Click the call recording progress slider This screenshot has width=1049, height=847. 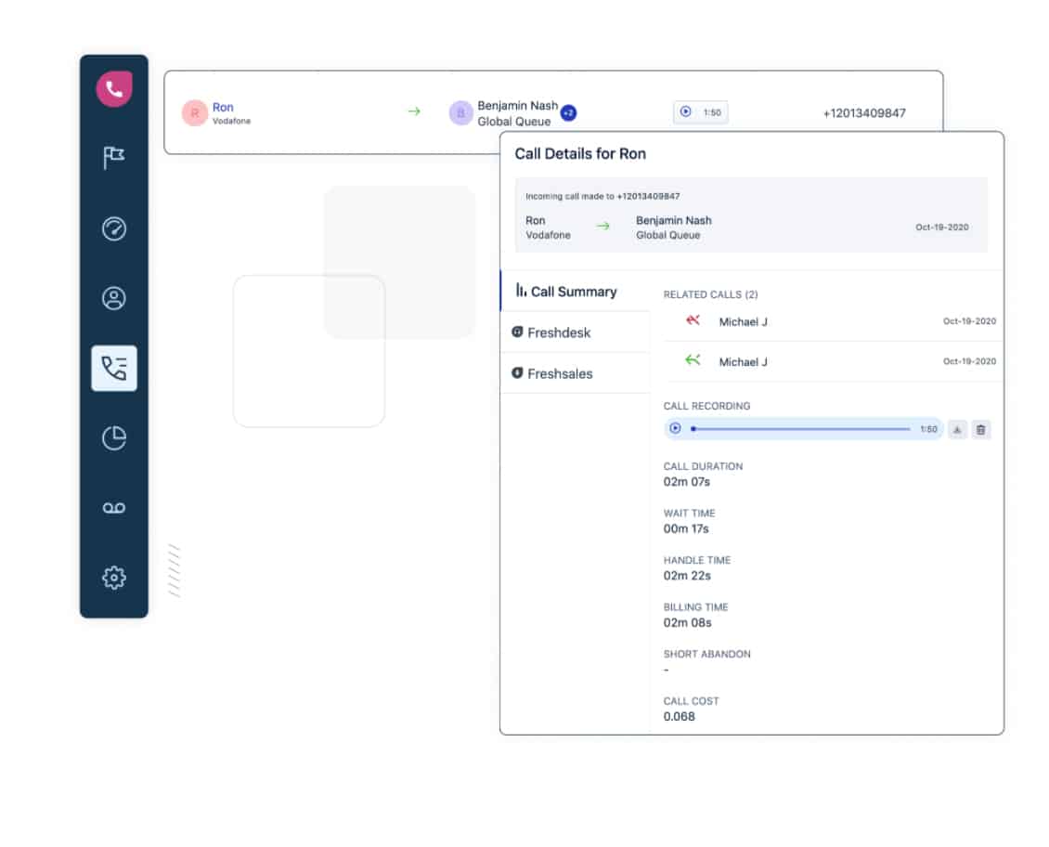pyautogui.click(x=801, y=429)
